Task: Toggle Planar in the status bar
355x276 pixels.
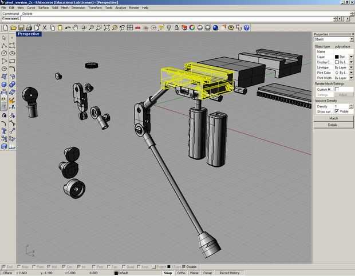Action: coord(194,273)
